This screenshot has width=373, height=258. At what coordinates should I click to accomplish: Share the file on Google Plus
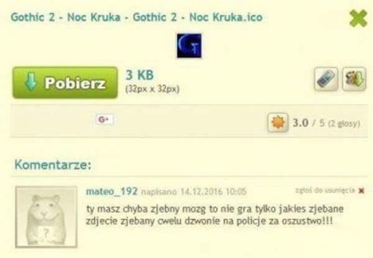(x=104, y=120)
